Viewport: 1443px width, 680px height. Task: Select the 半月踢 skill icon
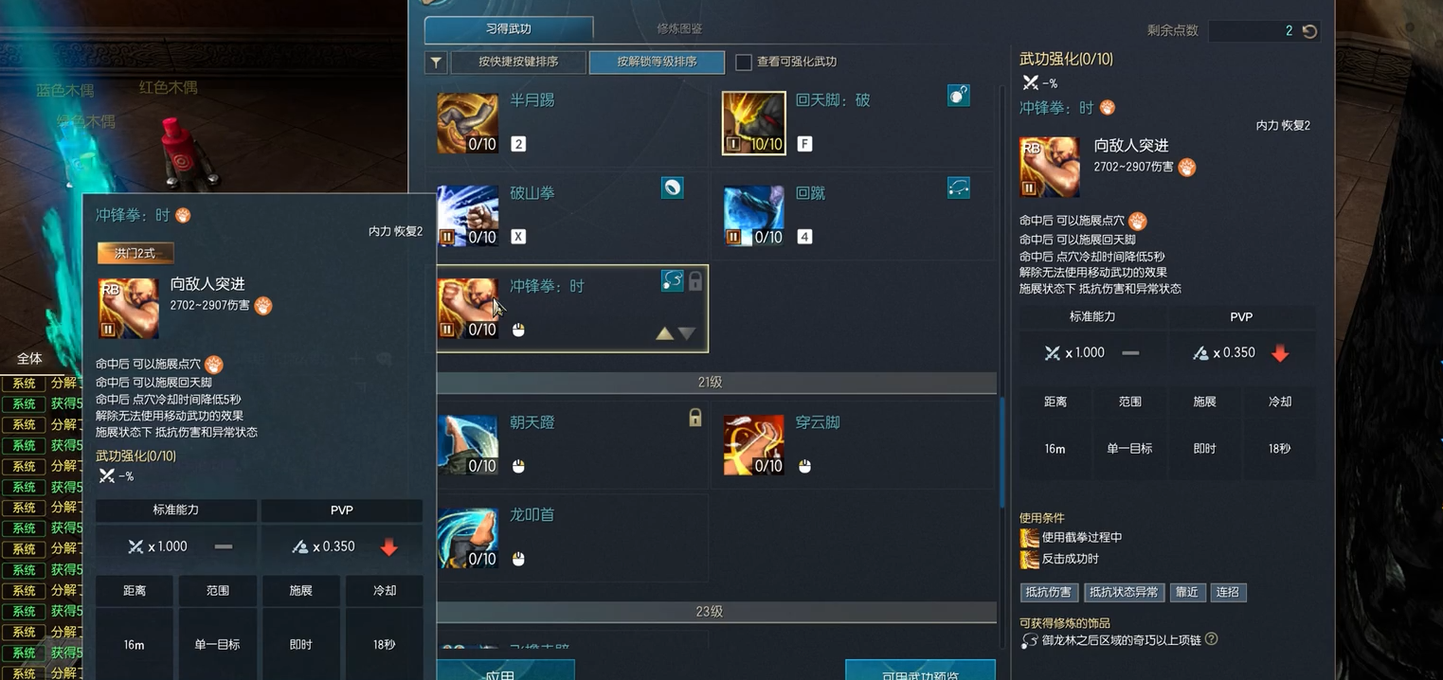468,123
